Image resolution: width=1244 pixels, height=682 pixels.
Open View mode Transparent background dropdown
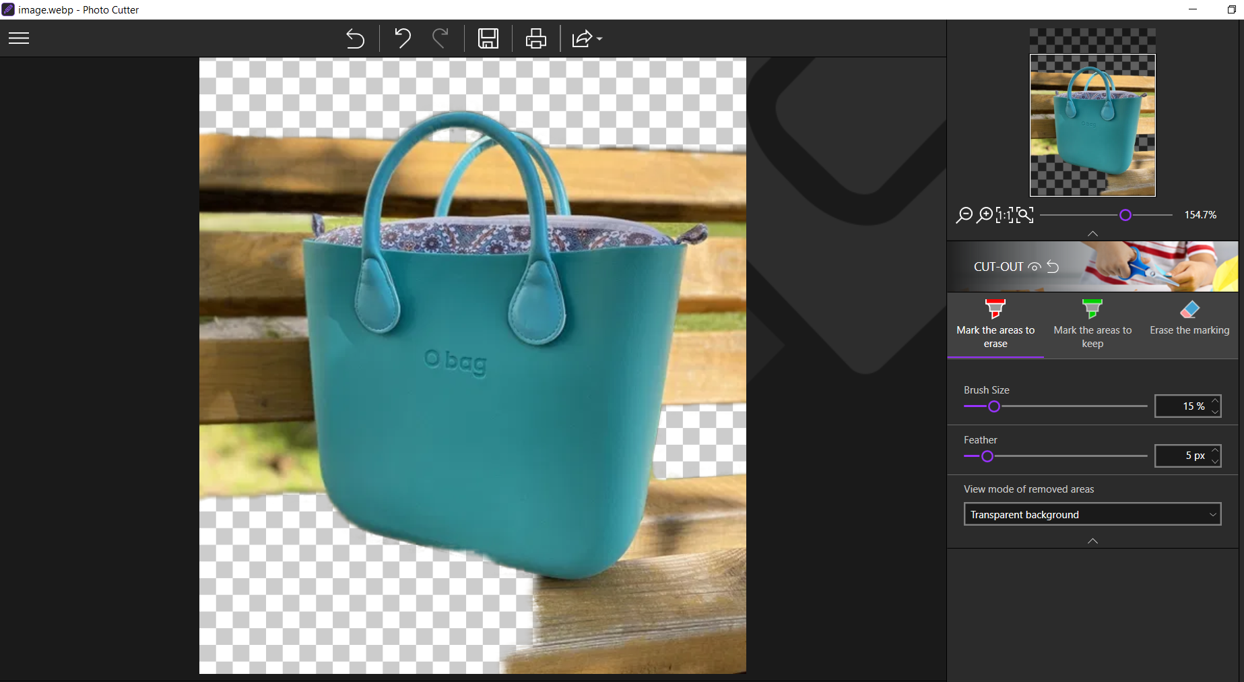click(1092, 514)
